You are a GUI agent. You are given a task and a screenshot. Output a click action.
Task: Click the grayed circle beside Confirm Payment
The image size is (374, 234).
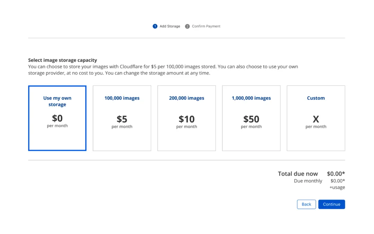coord(187,26)
